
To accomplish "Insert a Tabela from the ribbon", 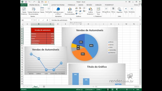I will pos(42,10).
